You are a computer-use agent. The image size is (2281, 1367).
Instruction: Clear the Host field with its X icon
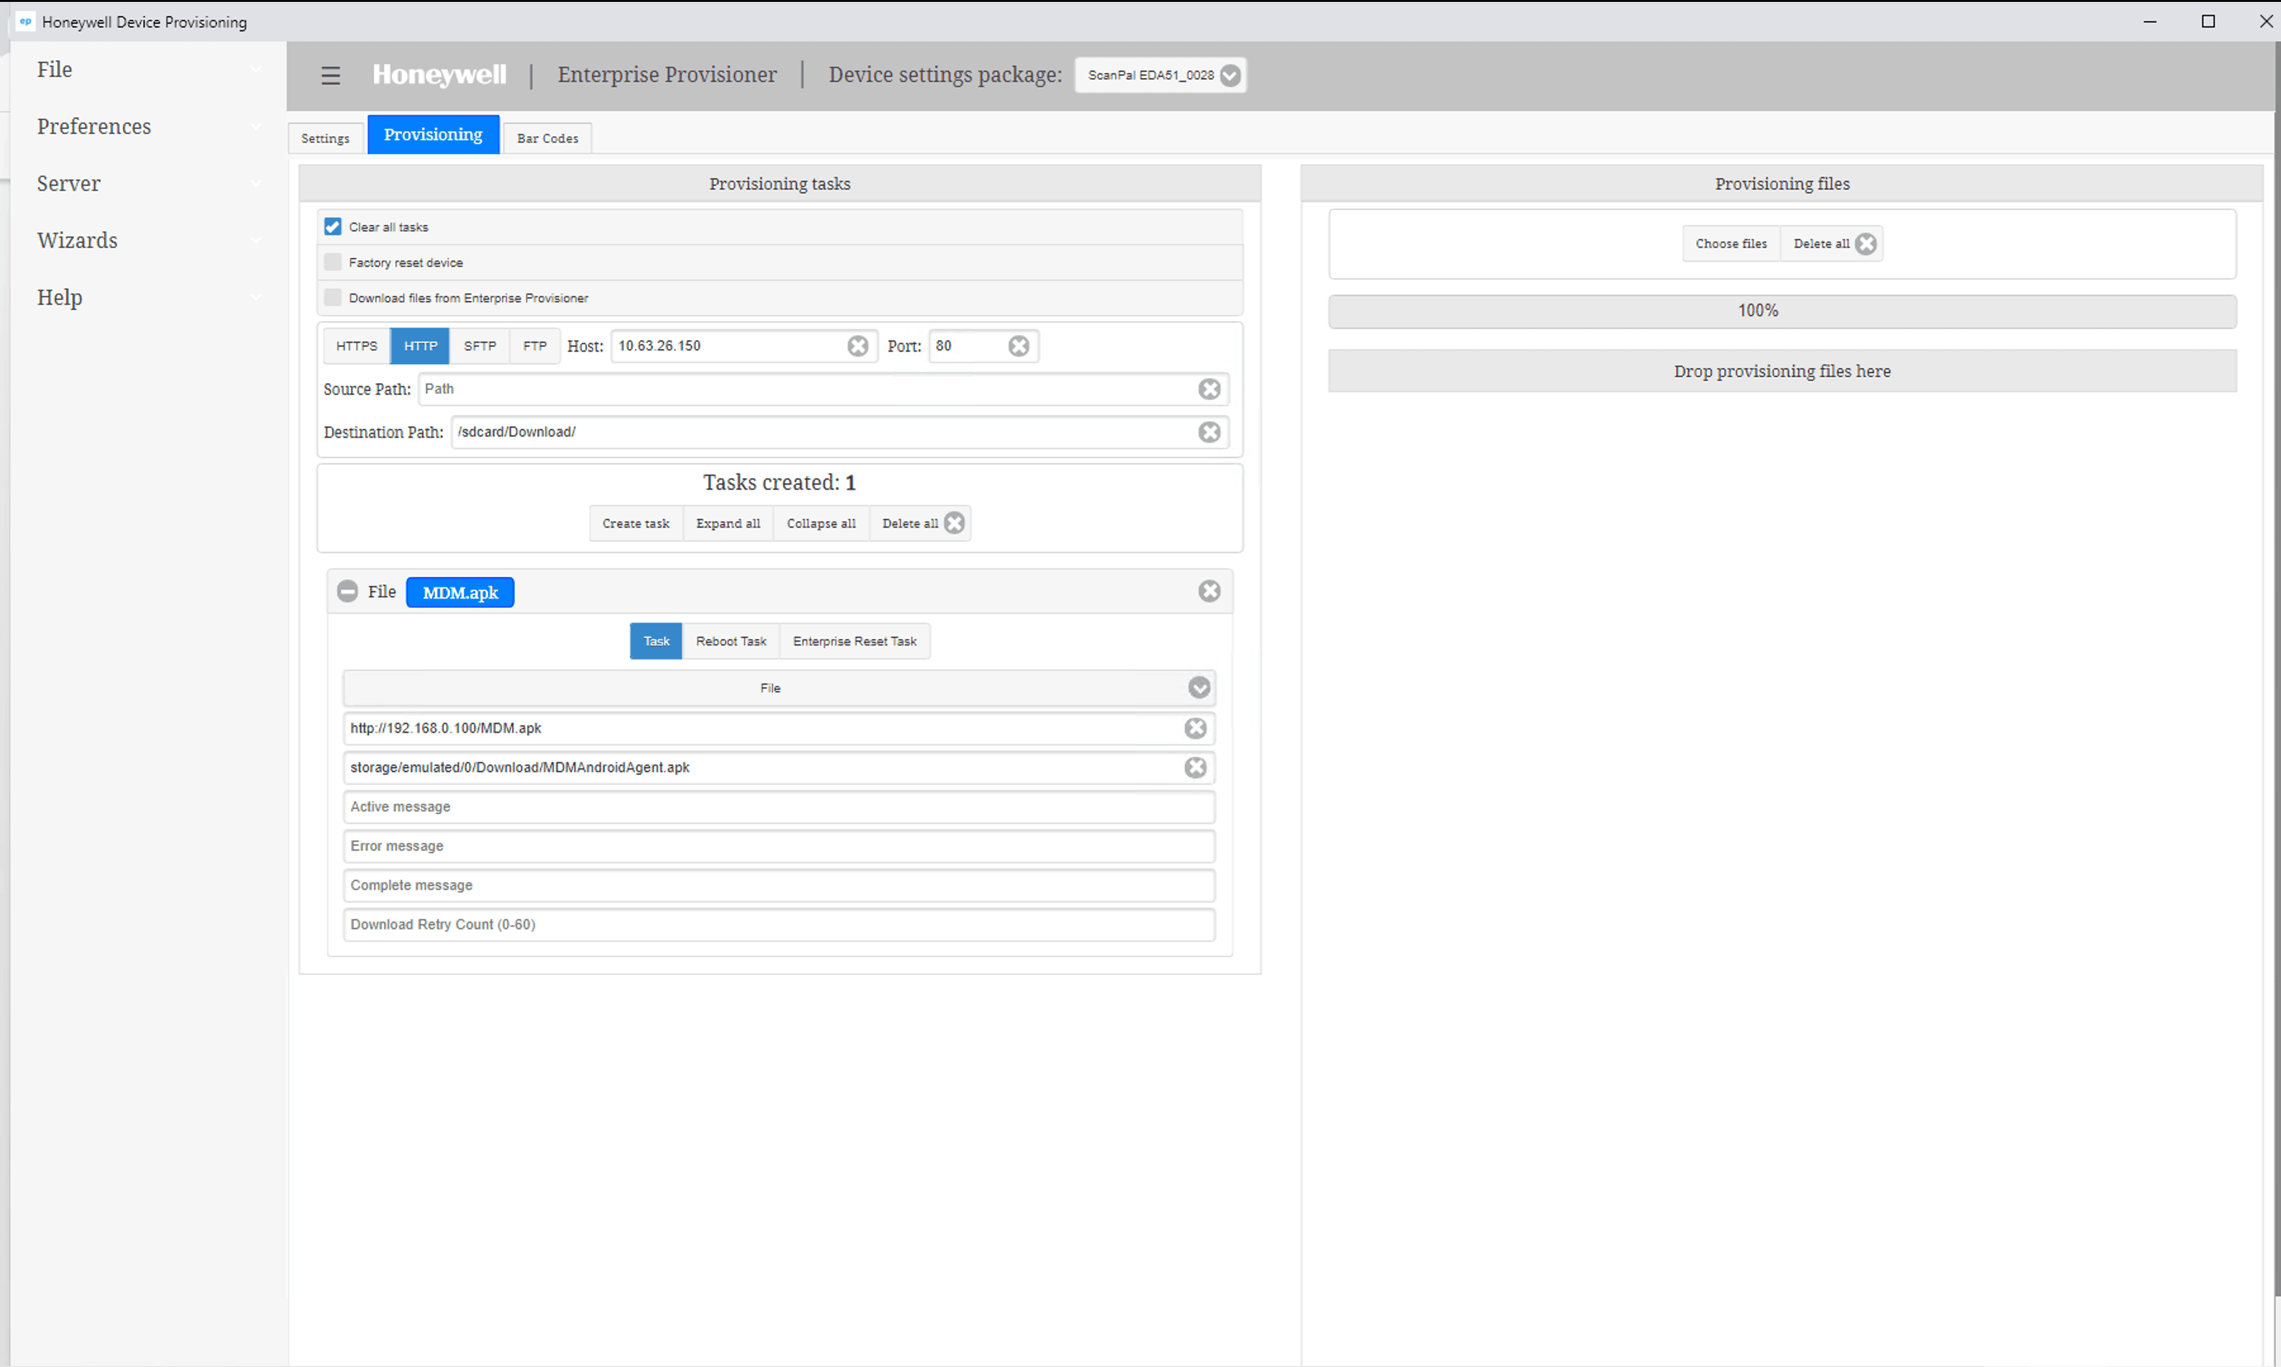pos(857,345)
